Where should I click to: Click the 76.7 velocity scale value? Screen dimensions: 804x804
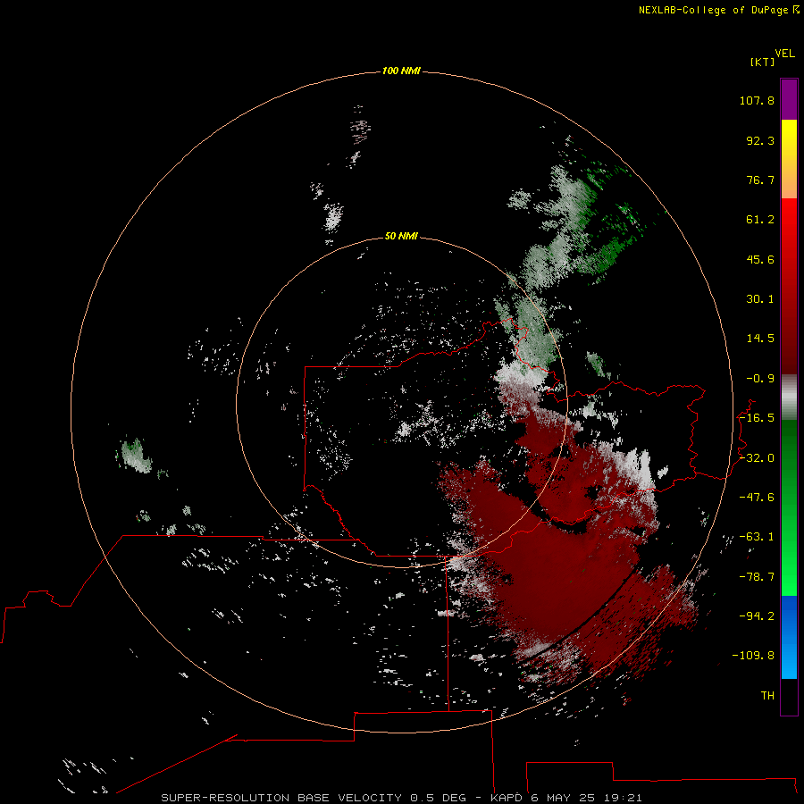click(760, 180)
